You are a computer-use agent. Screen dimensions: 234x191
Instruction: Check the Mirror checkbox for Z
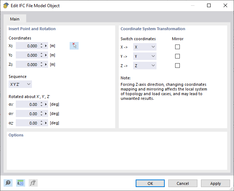coord(177,66)
